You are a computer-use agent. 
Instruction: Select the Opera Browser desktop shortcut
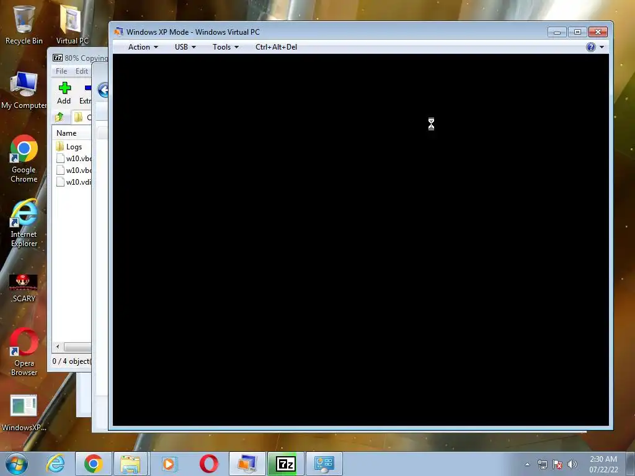pos(24,352)
